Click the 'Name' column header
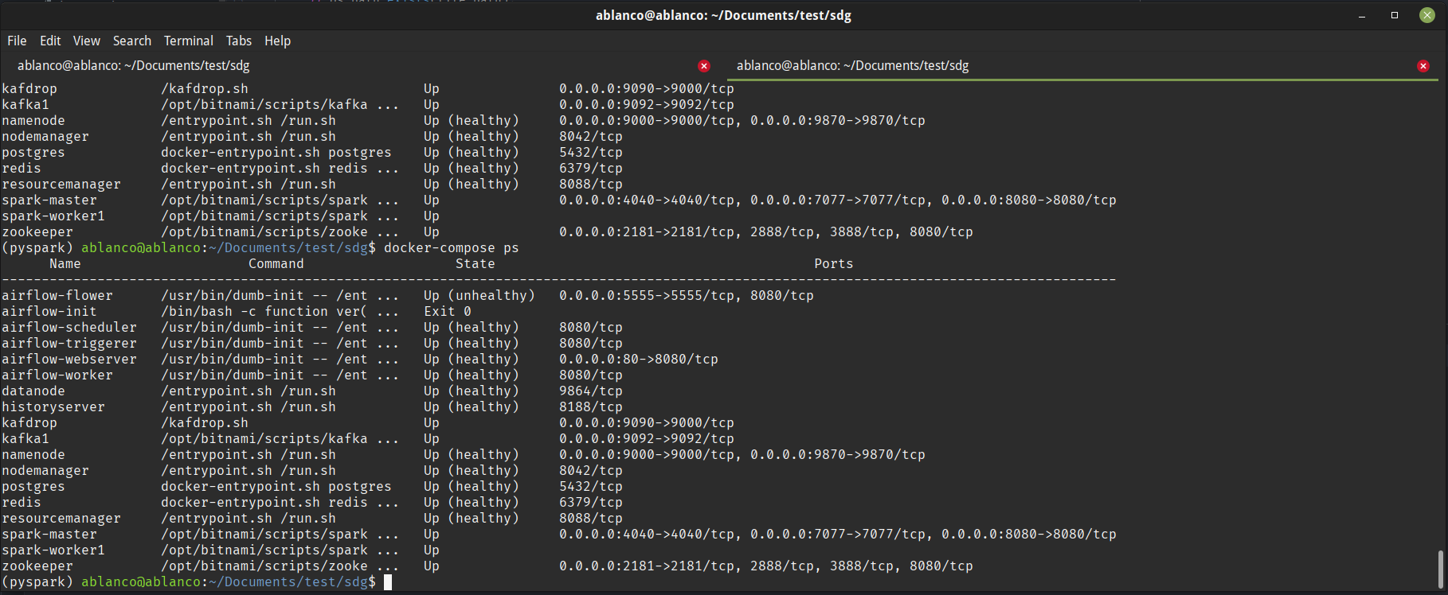1448x595 pixels. 65,263
